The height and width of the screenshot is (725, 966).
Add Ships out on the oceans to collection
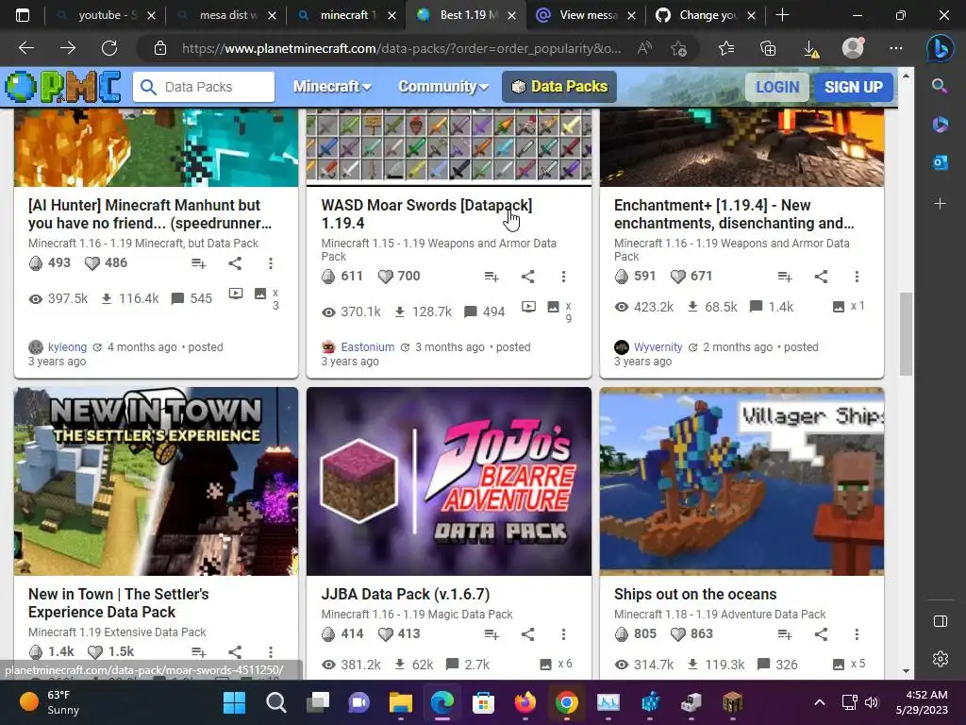784,633
